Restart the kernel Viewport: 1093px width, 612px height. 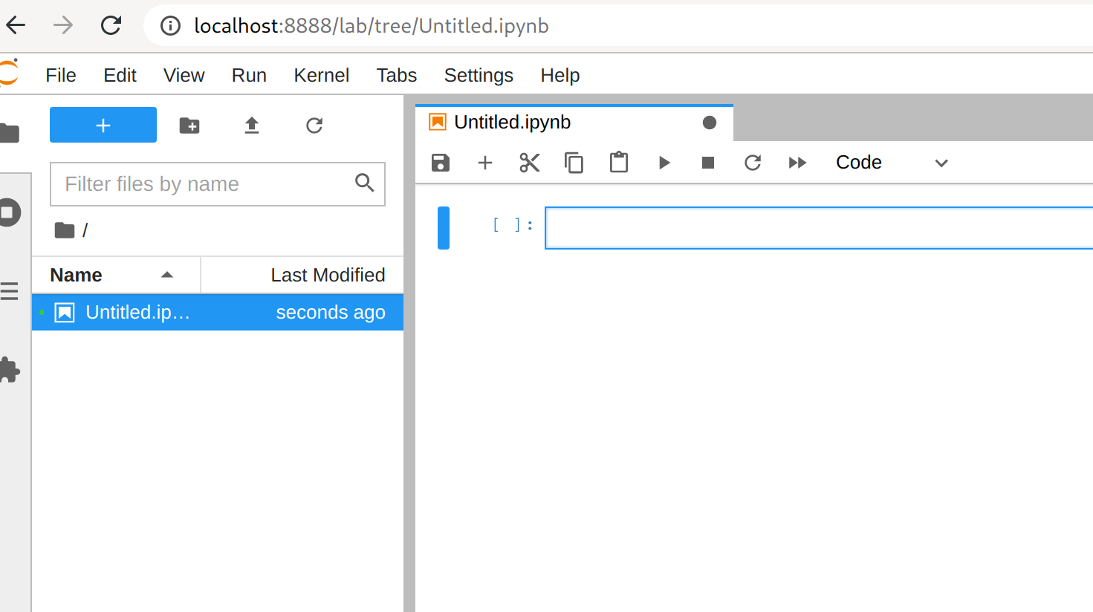click(753, 163)
